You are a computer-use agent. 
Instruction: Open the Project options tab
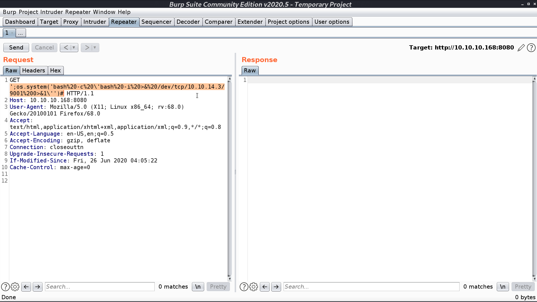coord(289,22)
